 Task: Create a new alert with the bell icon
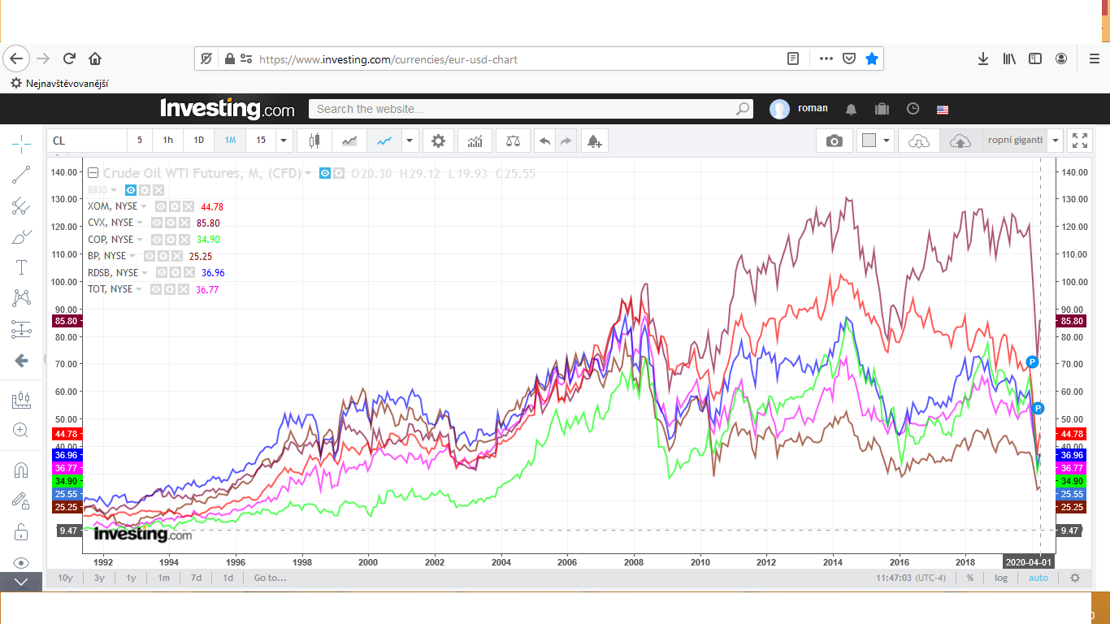click(x=594, y=141)
